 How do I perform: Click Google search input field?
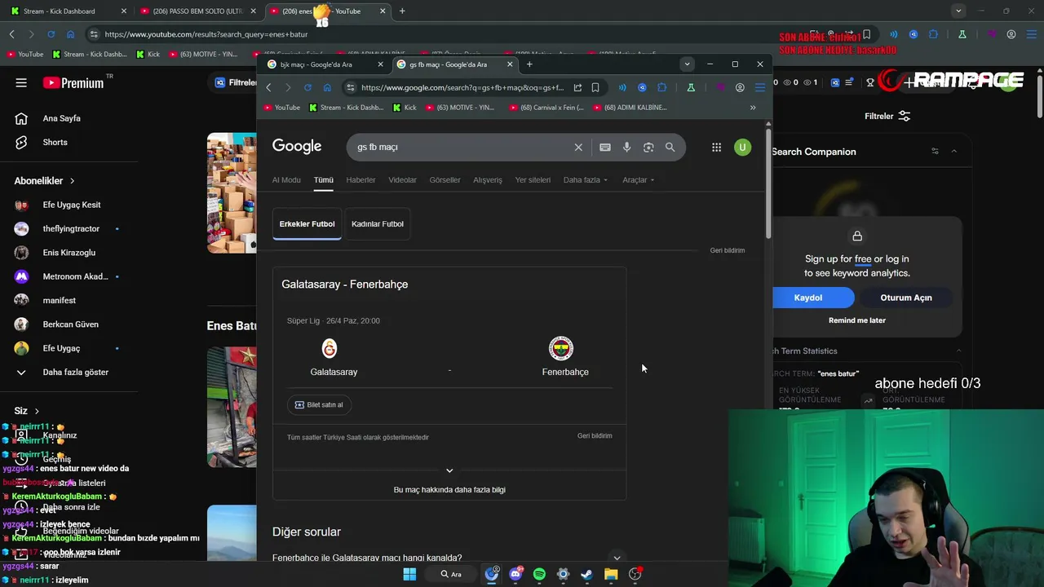pos(461,147)
